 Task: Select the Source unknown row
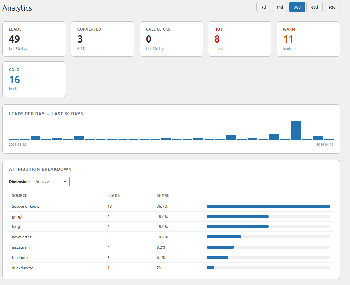171,206
